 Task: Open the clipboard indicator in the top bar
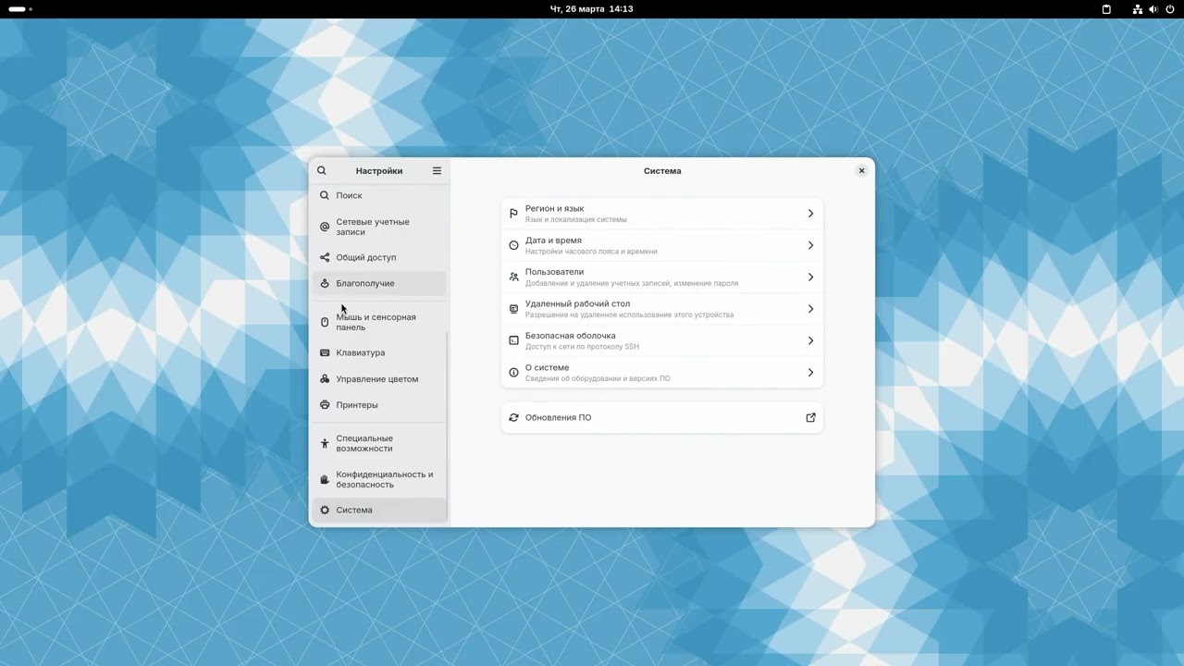pos(1106,9)
